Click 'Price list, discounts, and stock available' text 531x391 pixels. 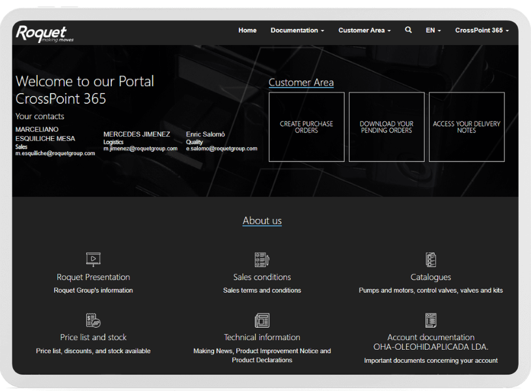(93, 351)
